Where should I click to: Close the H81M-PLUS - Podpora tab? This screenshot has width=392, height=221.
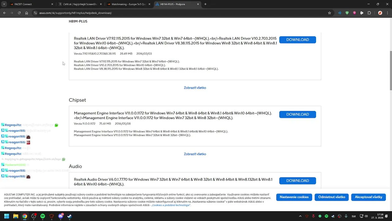point(198,4)
